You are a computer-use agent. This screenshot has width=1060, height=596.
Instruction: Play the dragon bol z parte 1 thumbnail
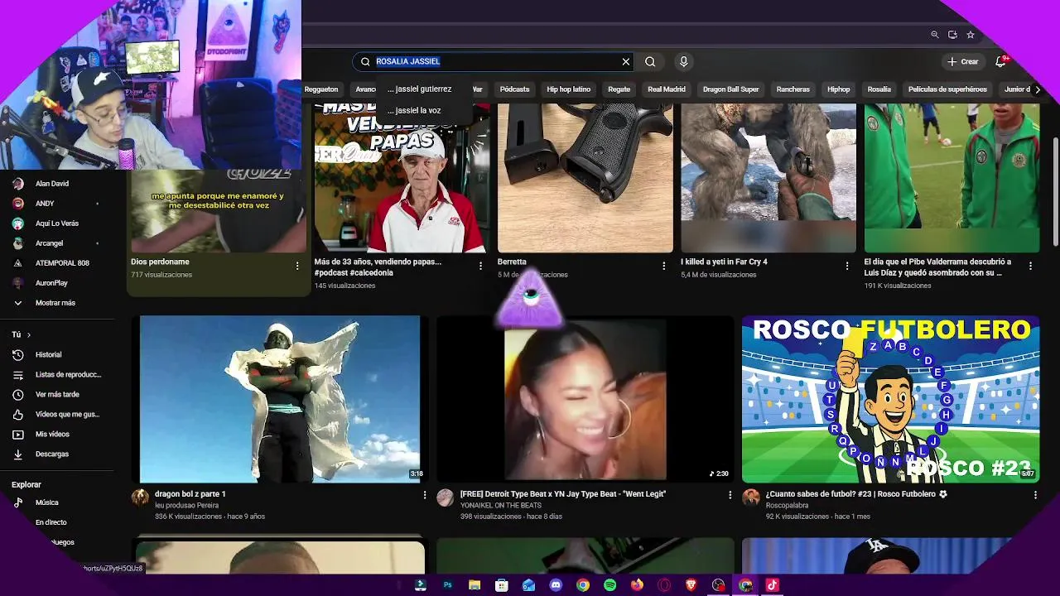click(280, 399)
